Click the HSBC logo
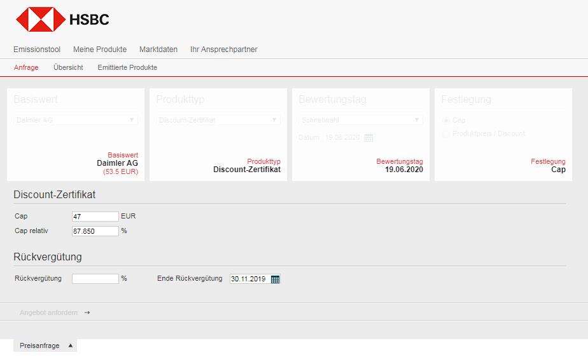The height and width of the screenshot is (362, 588). (x=62, y=20)
